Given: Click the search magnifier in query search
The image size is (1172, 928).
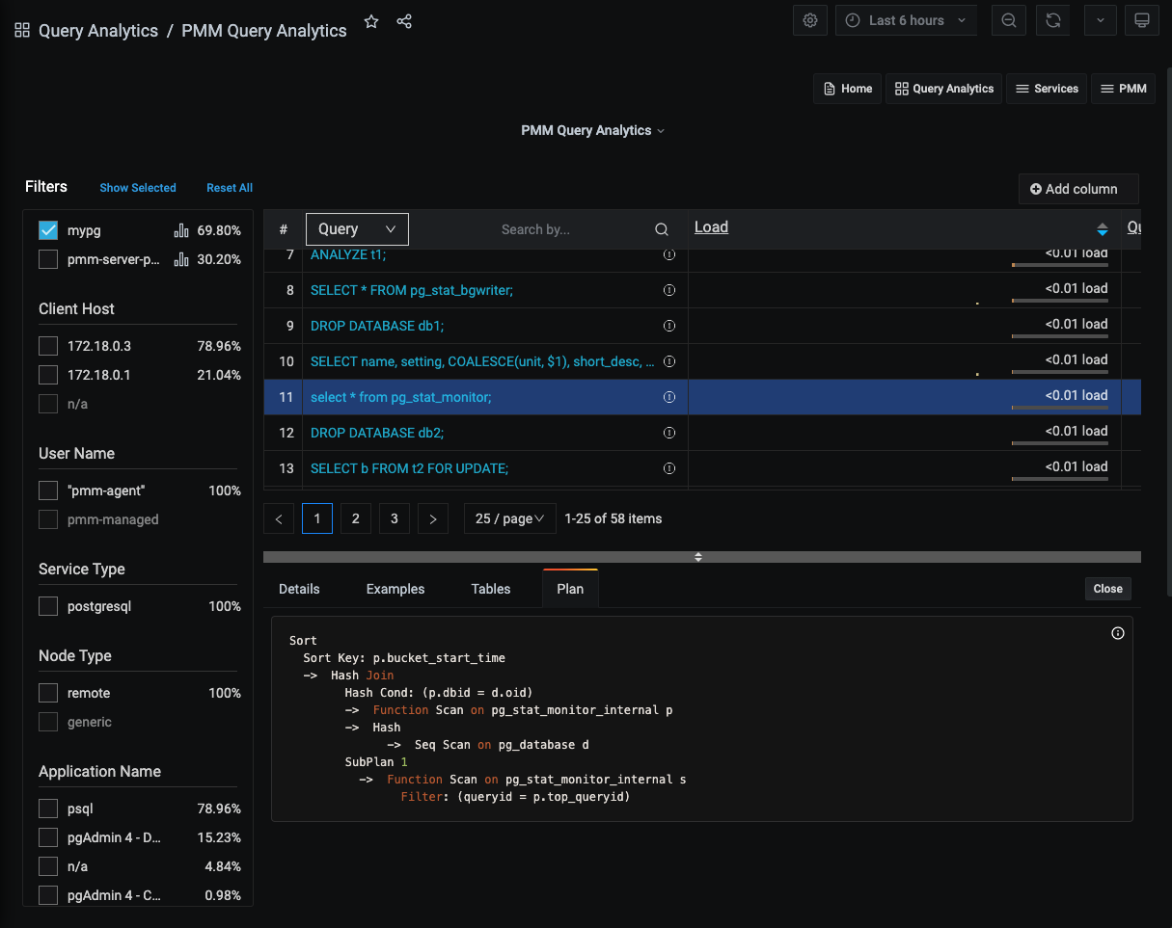Looking at the screenshot, I should point(662,229).
